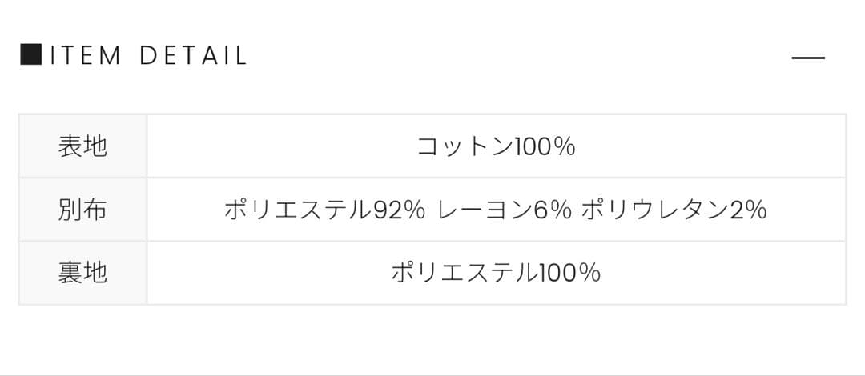Select the 裏地 label cell
The width and height of the screenshot is (865, 376).
click(x=82, y=273)
